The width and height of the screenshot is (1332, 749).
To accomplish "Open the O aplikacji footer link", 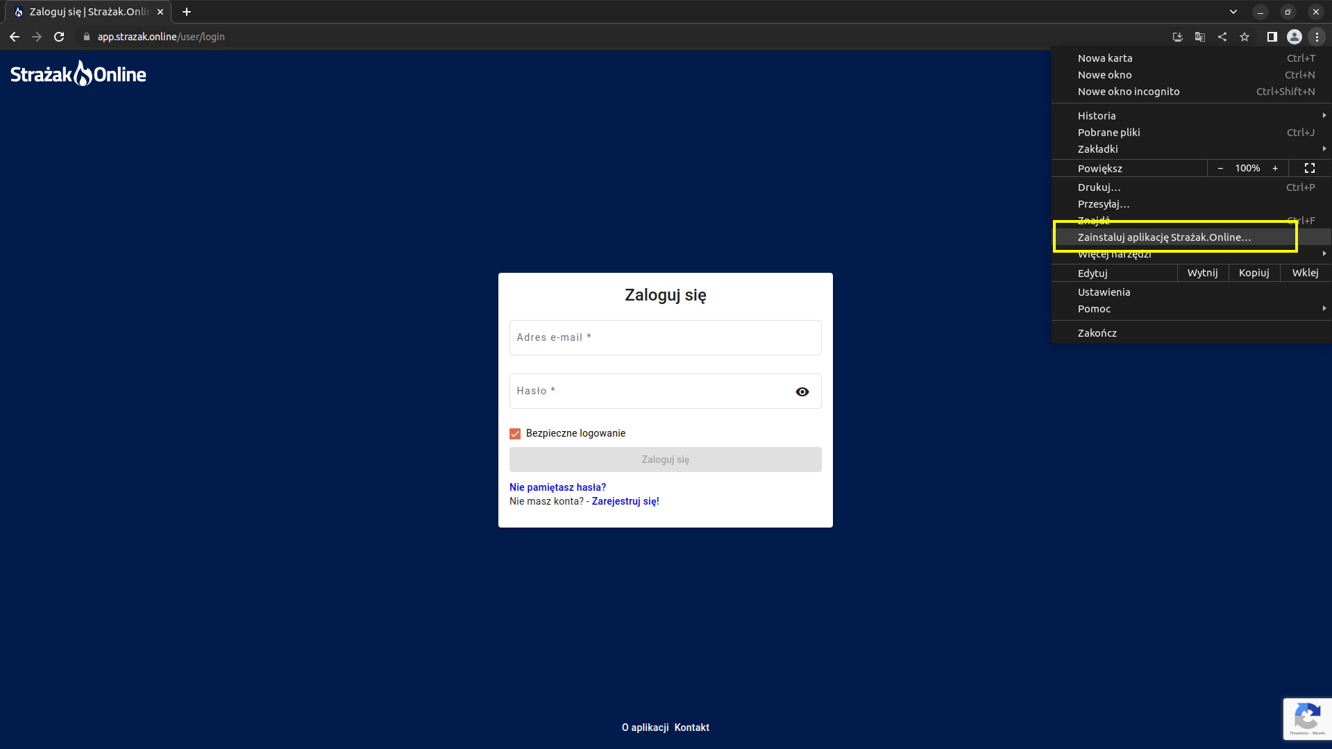I will click(x=645, y=727).
